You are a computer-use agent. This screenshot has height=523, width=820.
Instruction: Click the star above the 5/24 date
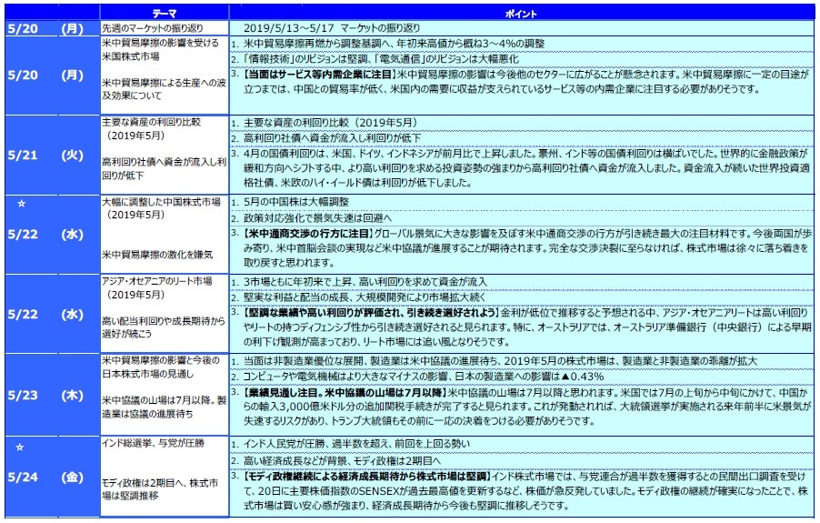pos(22,448)
